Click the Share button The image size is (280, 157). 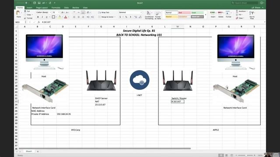(x=256, y=8)
